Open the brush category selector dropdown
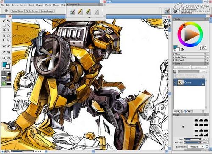Image resolution: width=212 pixels, height=154 pixels. click(x=168, y=11)
